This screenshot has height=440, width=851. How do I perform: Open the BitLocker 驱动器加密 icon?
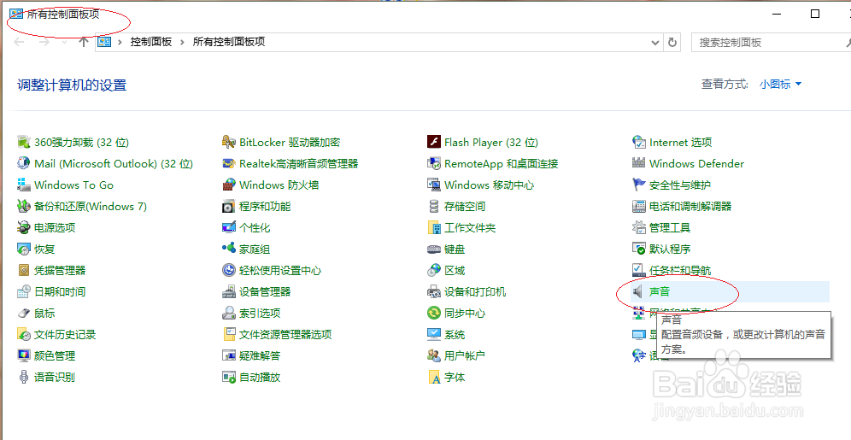click(x=229, y=142)
